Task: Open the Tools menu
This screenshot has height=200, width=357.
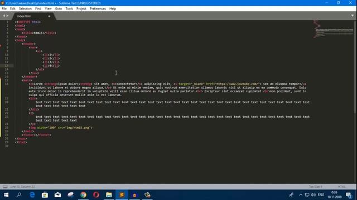Action: coord(69,9)
